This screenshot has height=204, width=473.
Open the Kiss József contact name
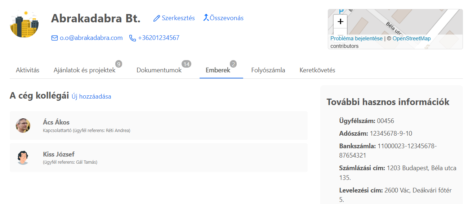[59, 154]
